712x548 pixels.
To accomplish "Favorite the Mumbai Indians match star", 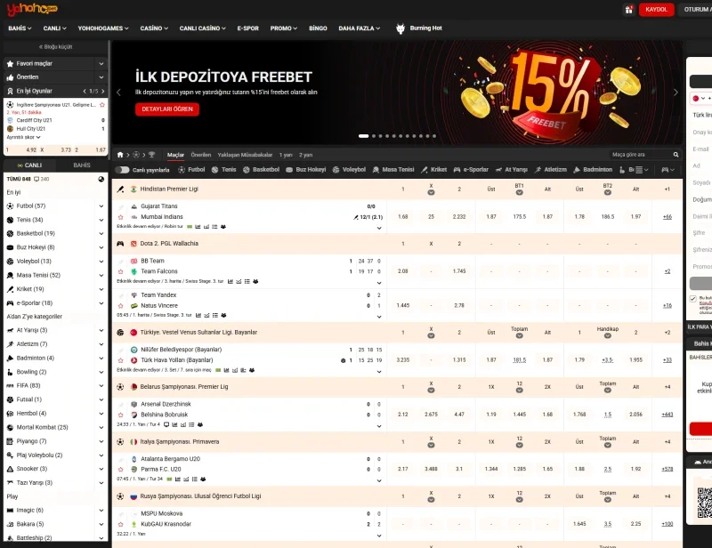I will click(x=120, y=217).
